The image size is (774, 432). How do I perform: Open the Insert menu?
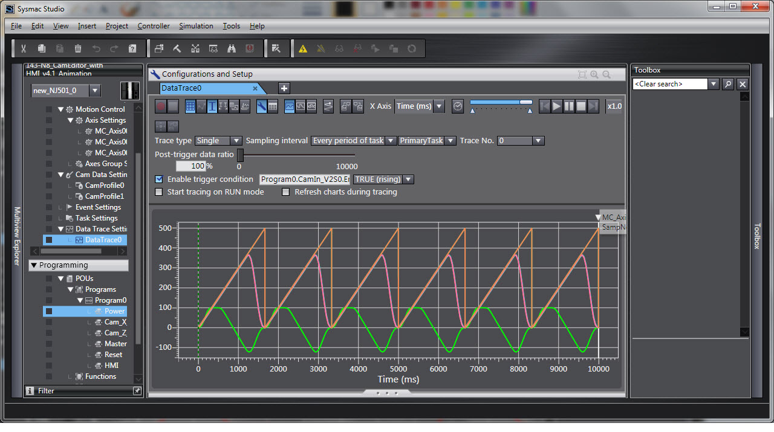coord(86,26)
